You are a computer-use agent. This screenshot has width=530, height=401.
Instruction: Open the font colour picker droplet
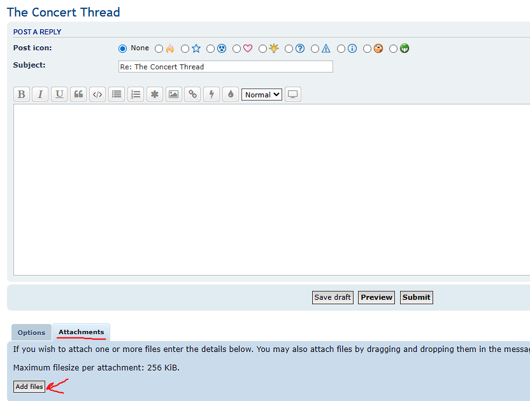pyautogui.click(x=231, y=94)
